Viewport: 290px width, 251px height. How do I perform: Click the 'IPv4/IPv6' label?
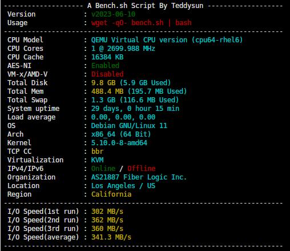point(25,169)
